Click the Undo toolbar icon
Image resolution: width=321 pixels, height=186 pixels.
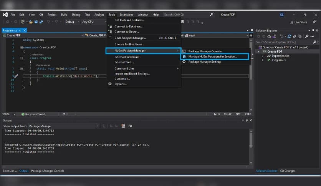tap(48, 22)
